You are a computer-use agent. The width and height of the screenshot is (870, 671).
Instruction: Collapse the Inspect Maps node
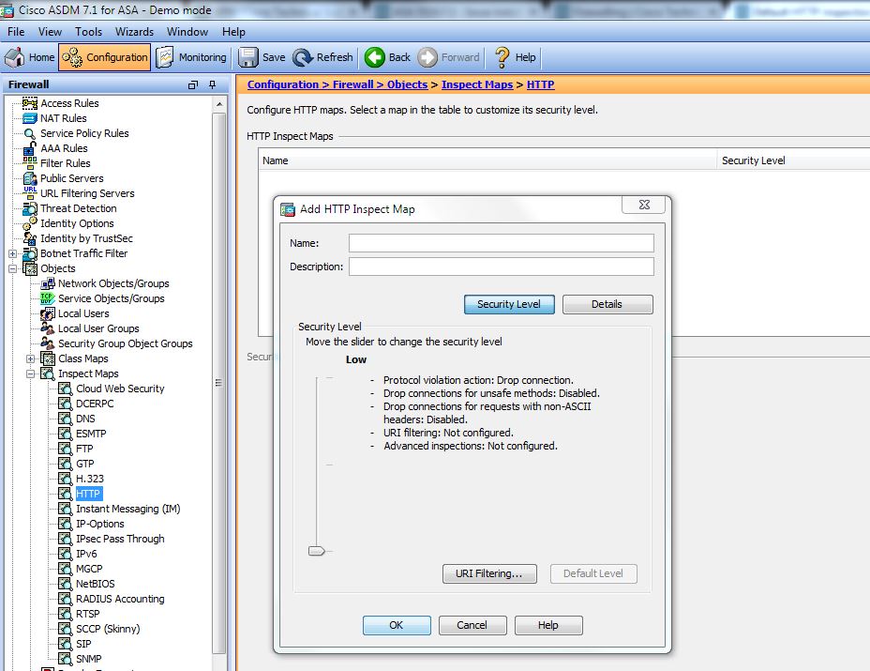click(x=31, y=374)
